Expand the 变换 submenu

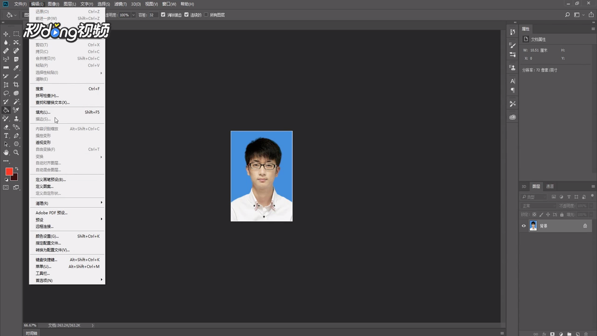pyautogui.click(x=68, y=156)
